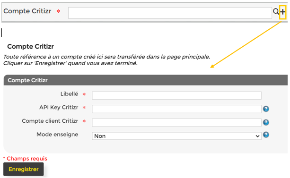Select the API Key Critizr input box
The width and height of the screenshot is (290, 178).
point(176,109)
